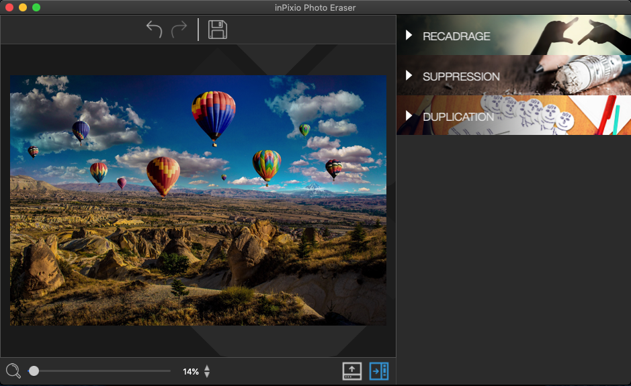Click the undo arrow icon
The image size is (631, 386).
(x=154, y=30)
